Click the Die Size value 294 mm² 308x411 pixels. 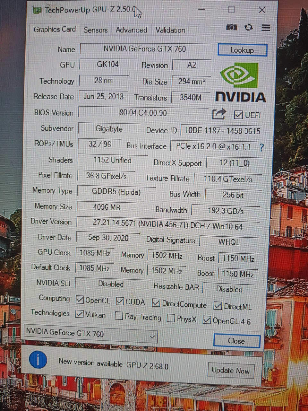coord(192,82)
